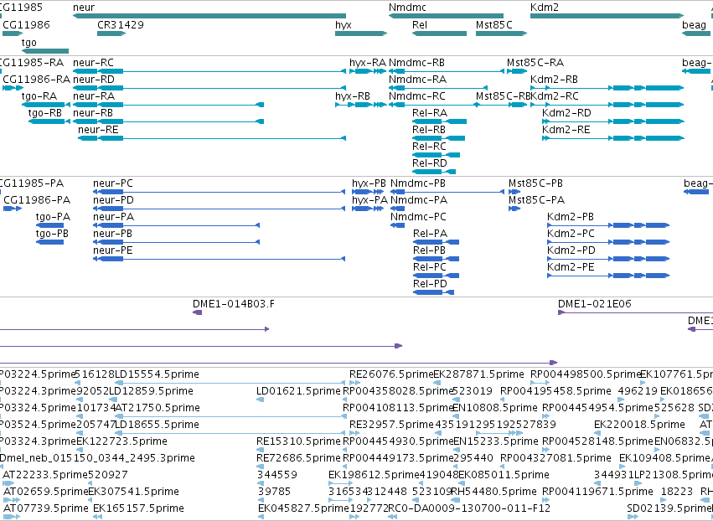Screen dimensions: 713x521
Task: Click the DME1-021E06 feature label
Action: pos(595,304)
